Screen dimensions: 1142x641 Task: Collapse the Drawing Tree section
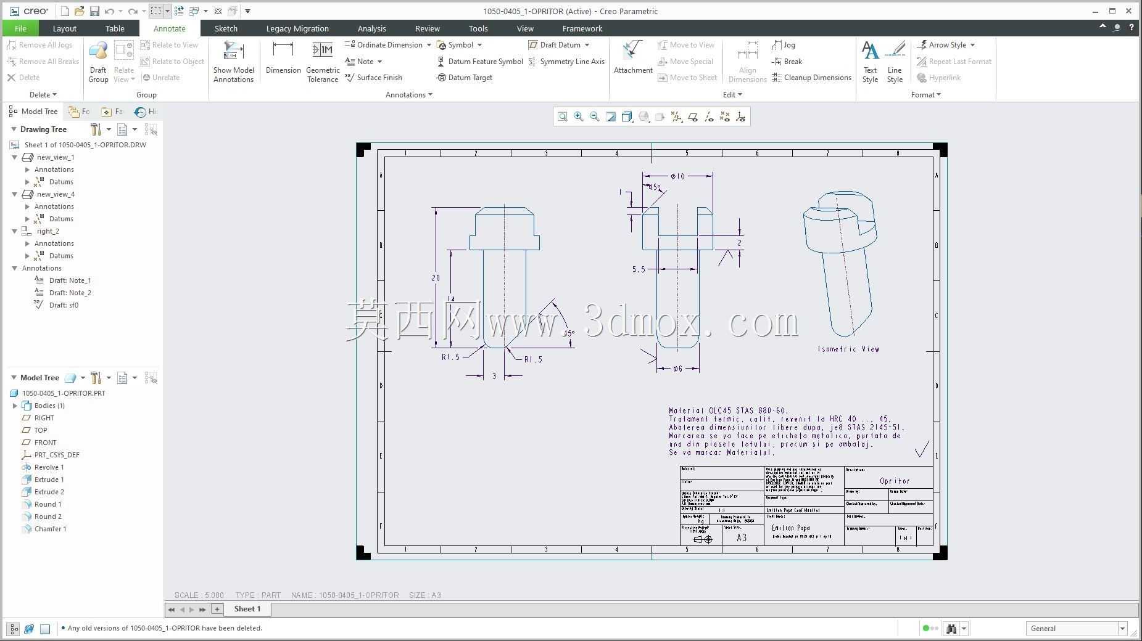[14, 129]
